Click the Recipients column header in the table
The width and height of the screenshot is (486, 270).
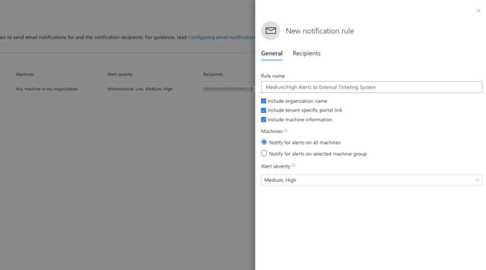213,74
